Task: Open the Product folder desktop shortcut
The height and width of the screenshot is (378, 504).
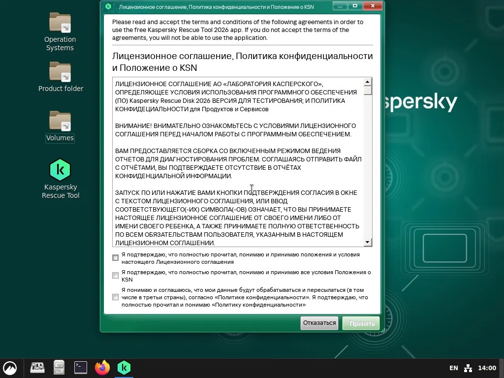Action: click(x=61, y=76)
